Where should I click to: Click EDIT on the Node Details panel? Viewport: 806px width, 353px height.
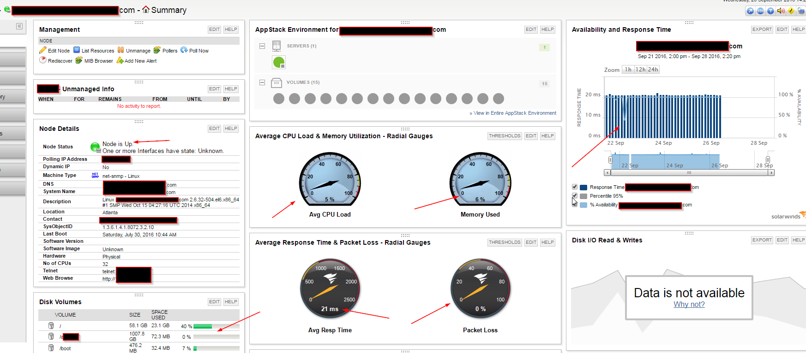215,129
